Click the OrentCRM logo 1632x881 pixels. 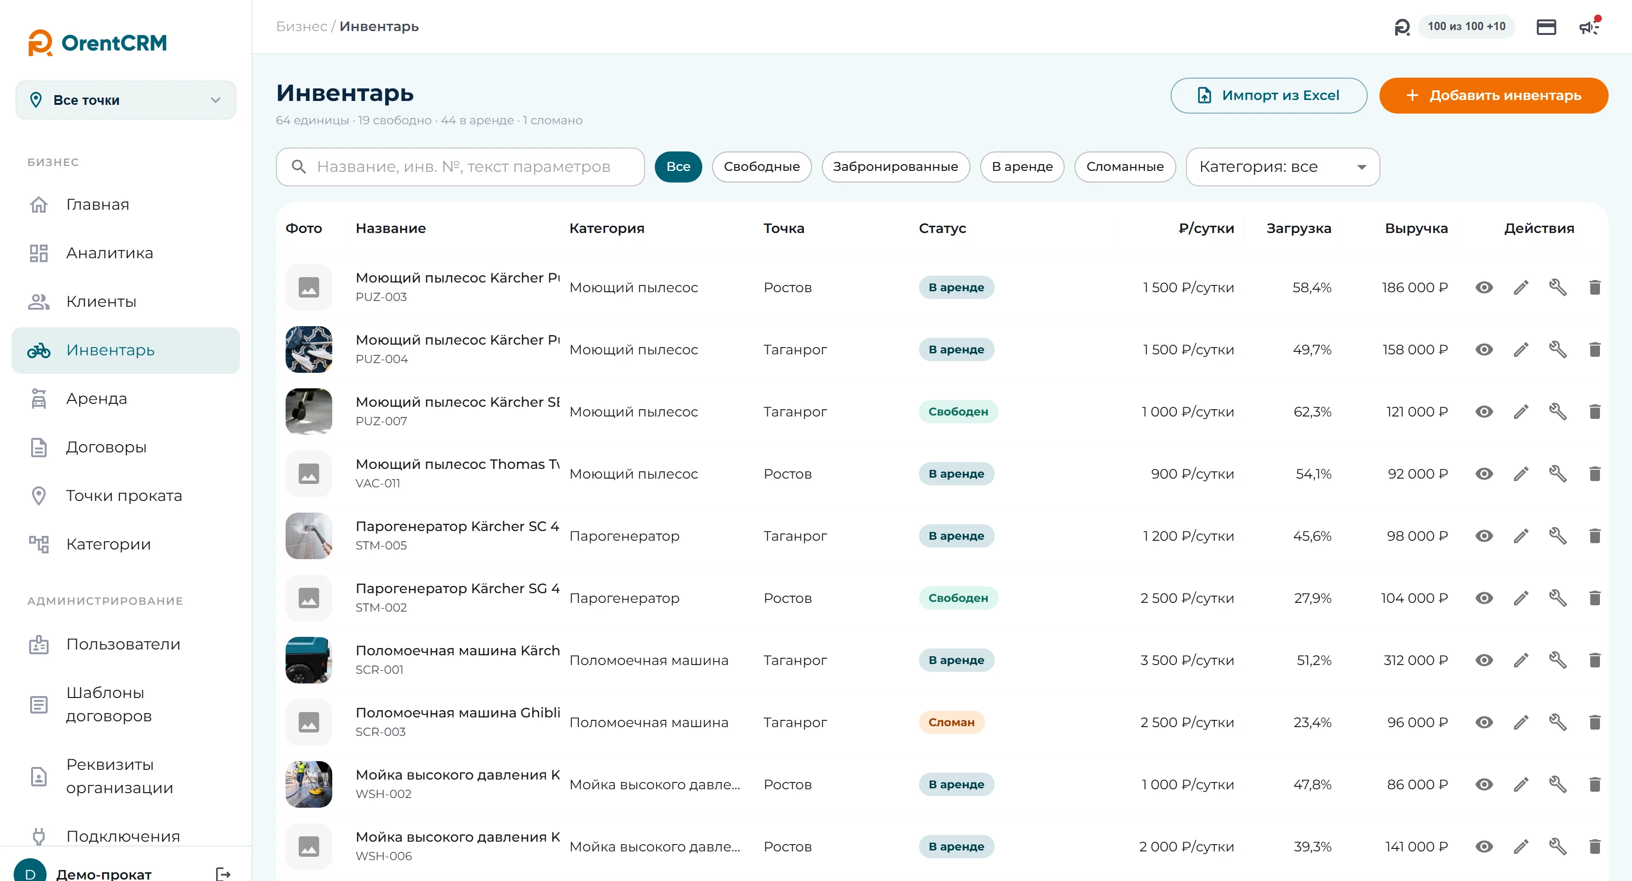(98, 42)
